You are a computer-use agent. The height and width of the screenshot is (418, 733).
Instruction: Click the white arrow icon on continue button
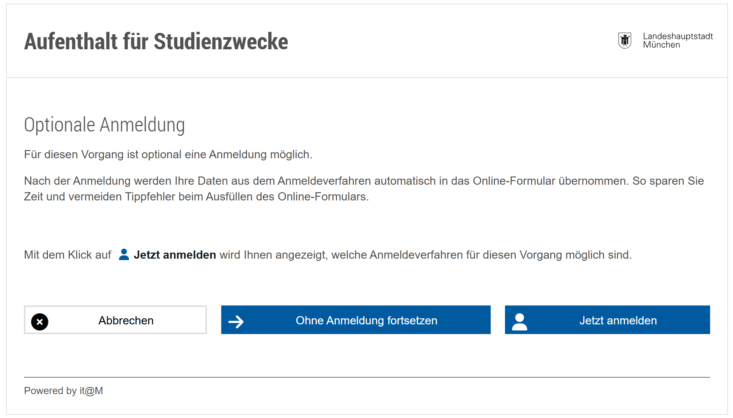coord(236,322)
